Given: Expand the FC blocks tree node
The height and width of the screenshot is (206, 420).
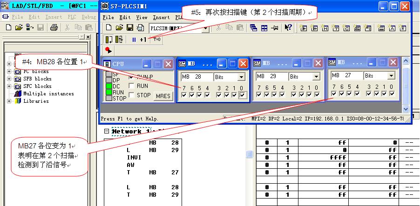Looking at the screenshot, I should [9, 72].
